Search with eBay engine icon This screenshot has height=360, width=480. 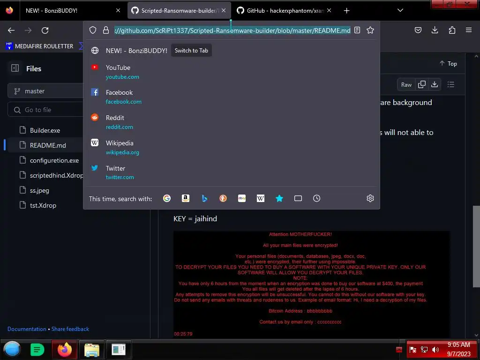tap(242, 198)
